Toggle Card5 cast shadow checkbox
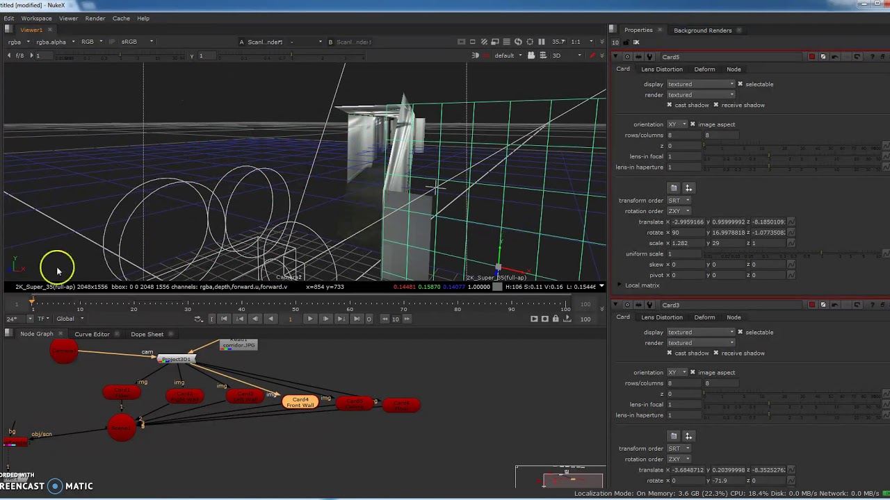 [x=670, y=105]
